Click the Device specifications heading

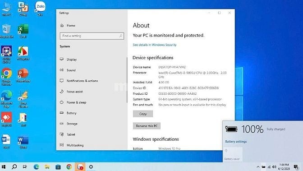[153, 58]
